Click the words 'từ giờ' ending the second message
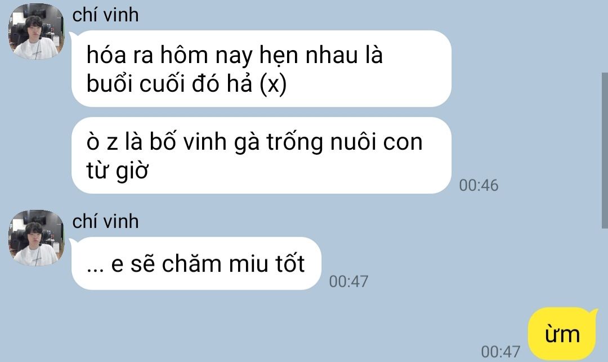Image resolution: width=608 pixels, height=362 pixels. 117,171
